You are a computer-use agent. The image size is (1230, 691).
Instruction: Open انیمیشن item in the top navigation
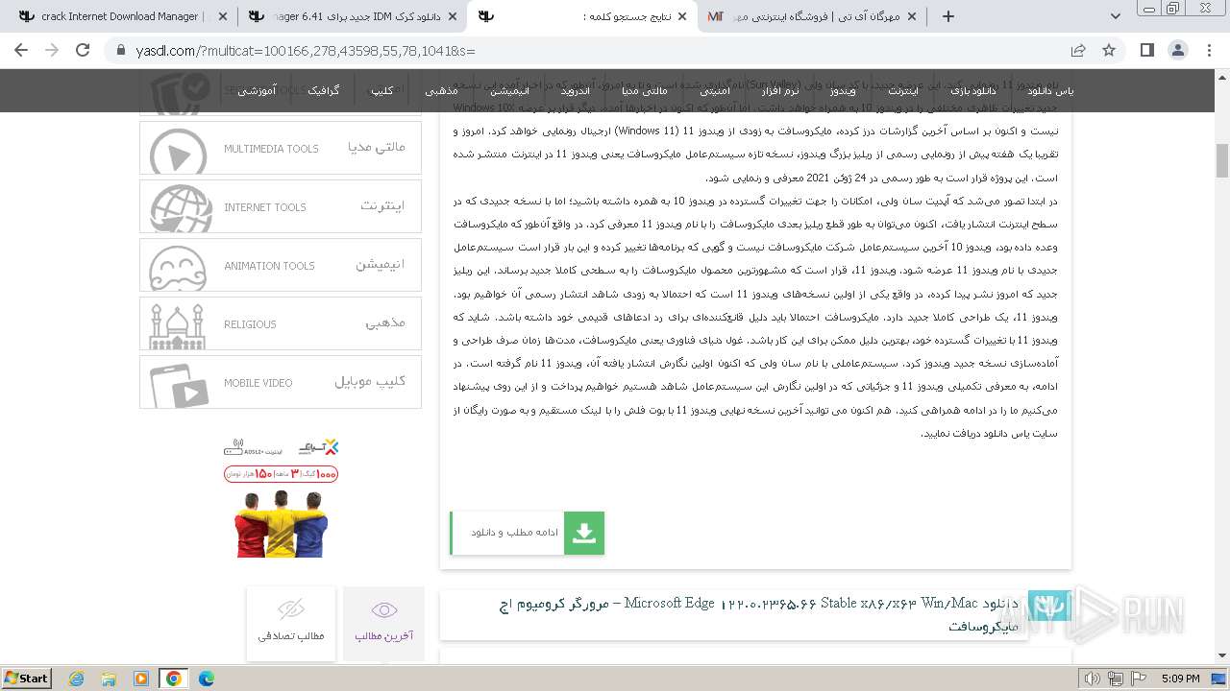pos(509,90)
